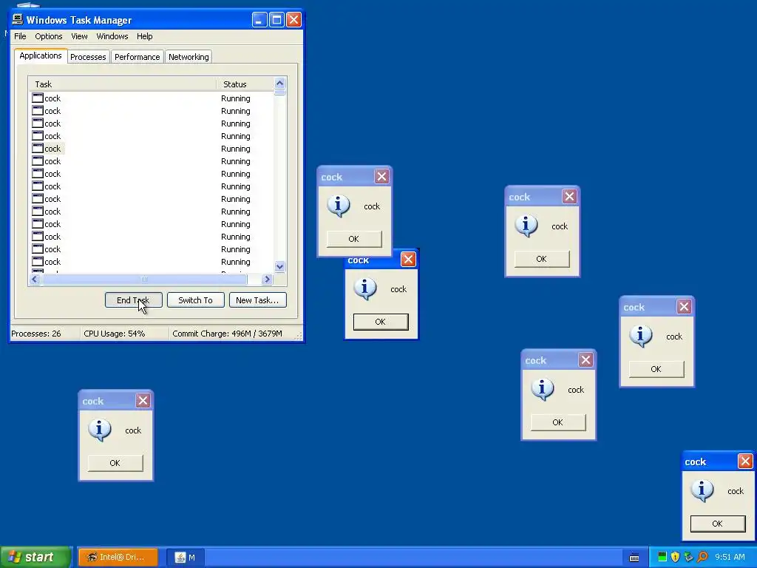Switch to the Java M taskbar button

[186, 558]
